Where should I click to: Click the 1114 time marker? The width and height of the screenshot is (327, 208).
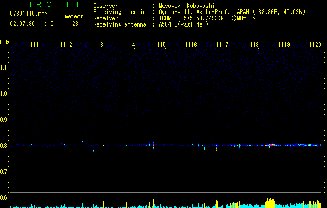(x=129, y=45)
